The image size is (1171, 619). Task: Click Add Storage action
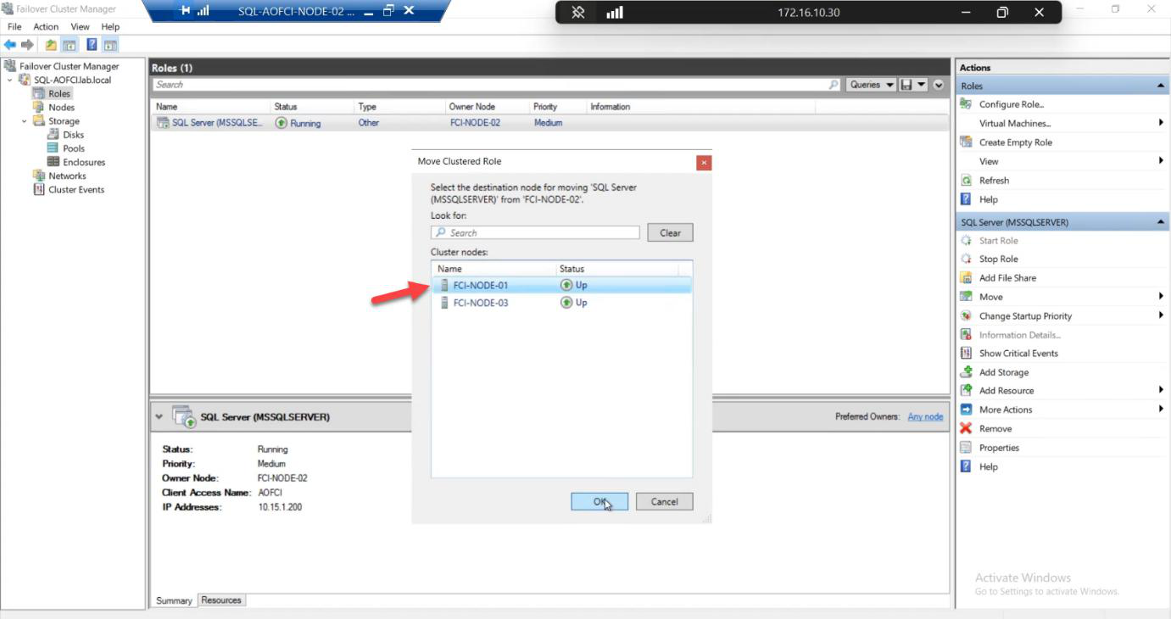pyautogui.click(x=1003, y=372)
